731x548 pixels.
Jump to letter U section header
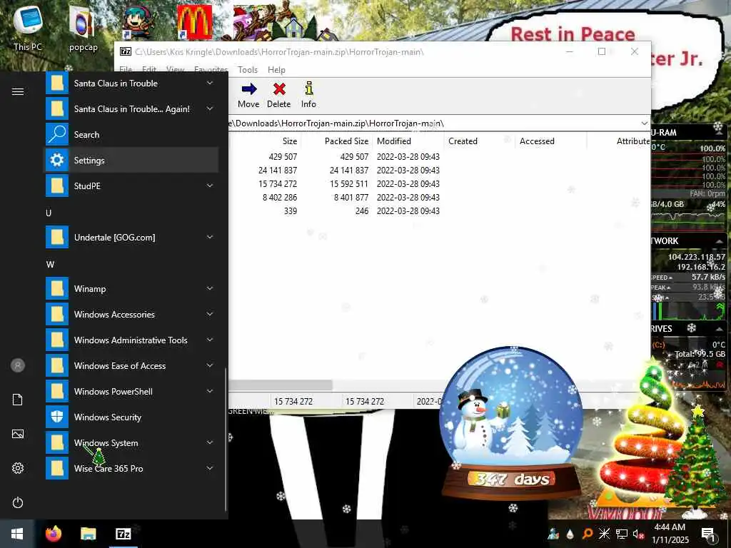pyautogui.click(x=49, y=213)
